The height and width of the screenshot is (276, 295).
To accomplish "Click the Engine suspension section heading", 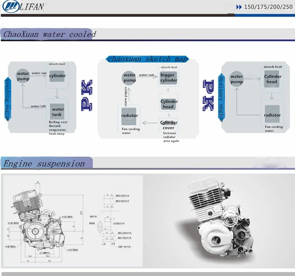I will (x=44, y=163).
